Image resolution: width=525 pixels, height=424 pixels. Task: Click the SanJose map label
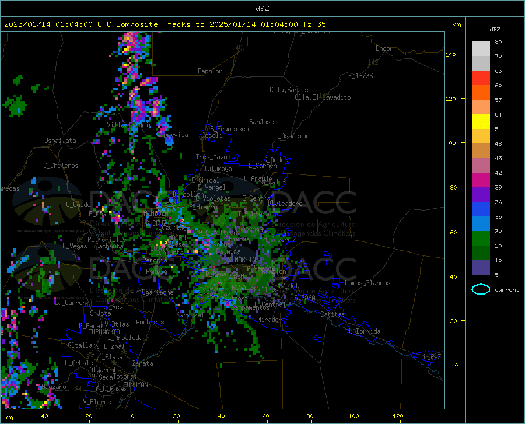261,122
